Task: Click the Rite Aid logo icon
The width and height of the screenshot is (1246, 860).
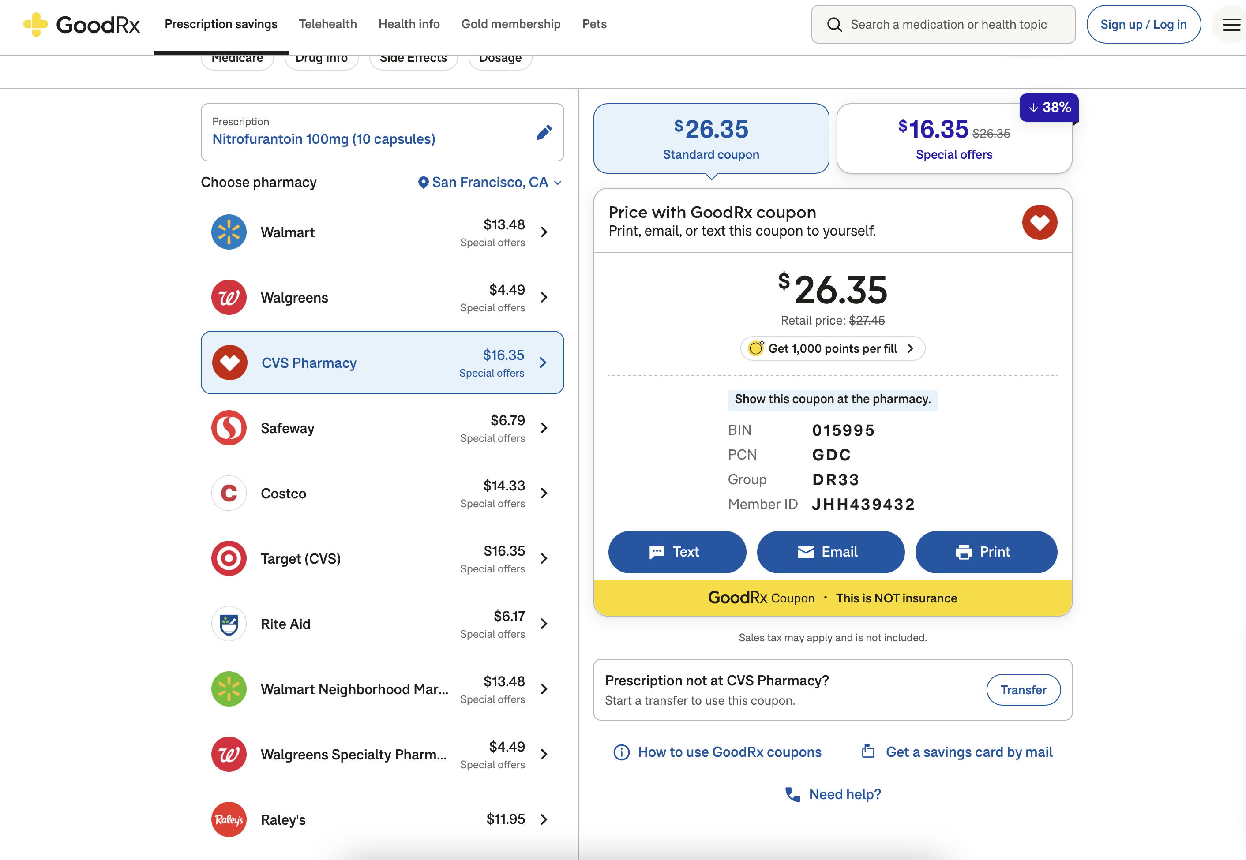Action: tap(229, 624)
